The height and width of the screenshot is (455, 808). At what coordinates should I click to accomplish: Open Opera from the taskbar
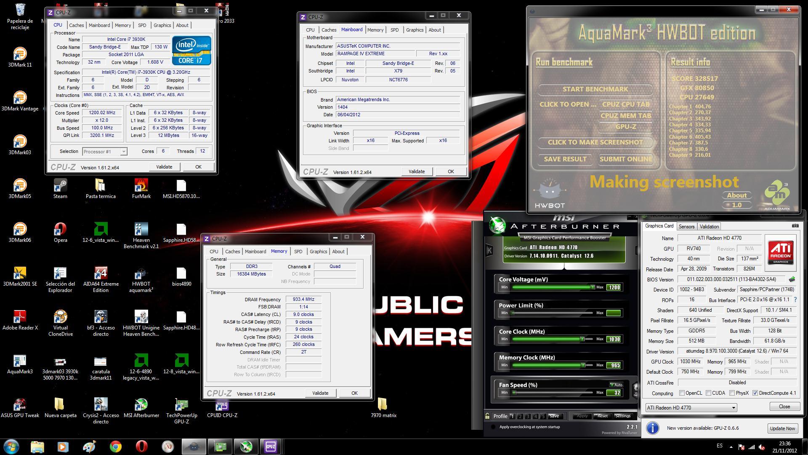pos(141,447)
